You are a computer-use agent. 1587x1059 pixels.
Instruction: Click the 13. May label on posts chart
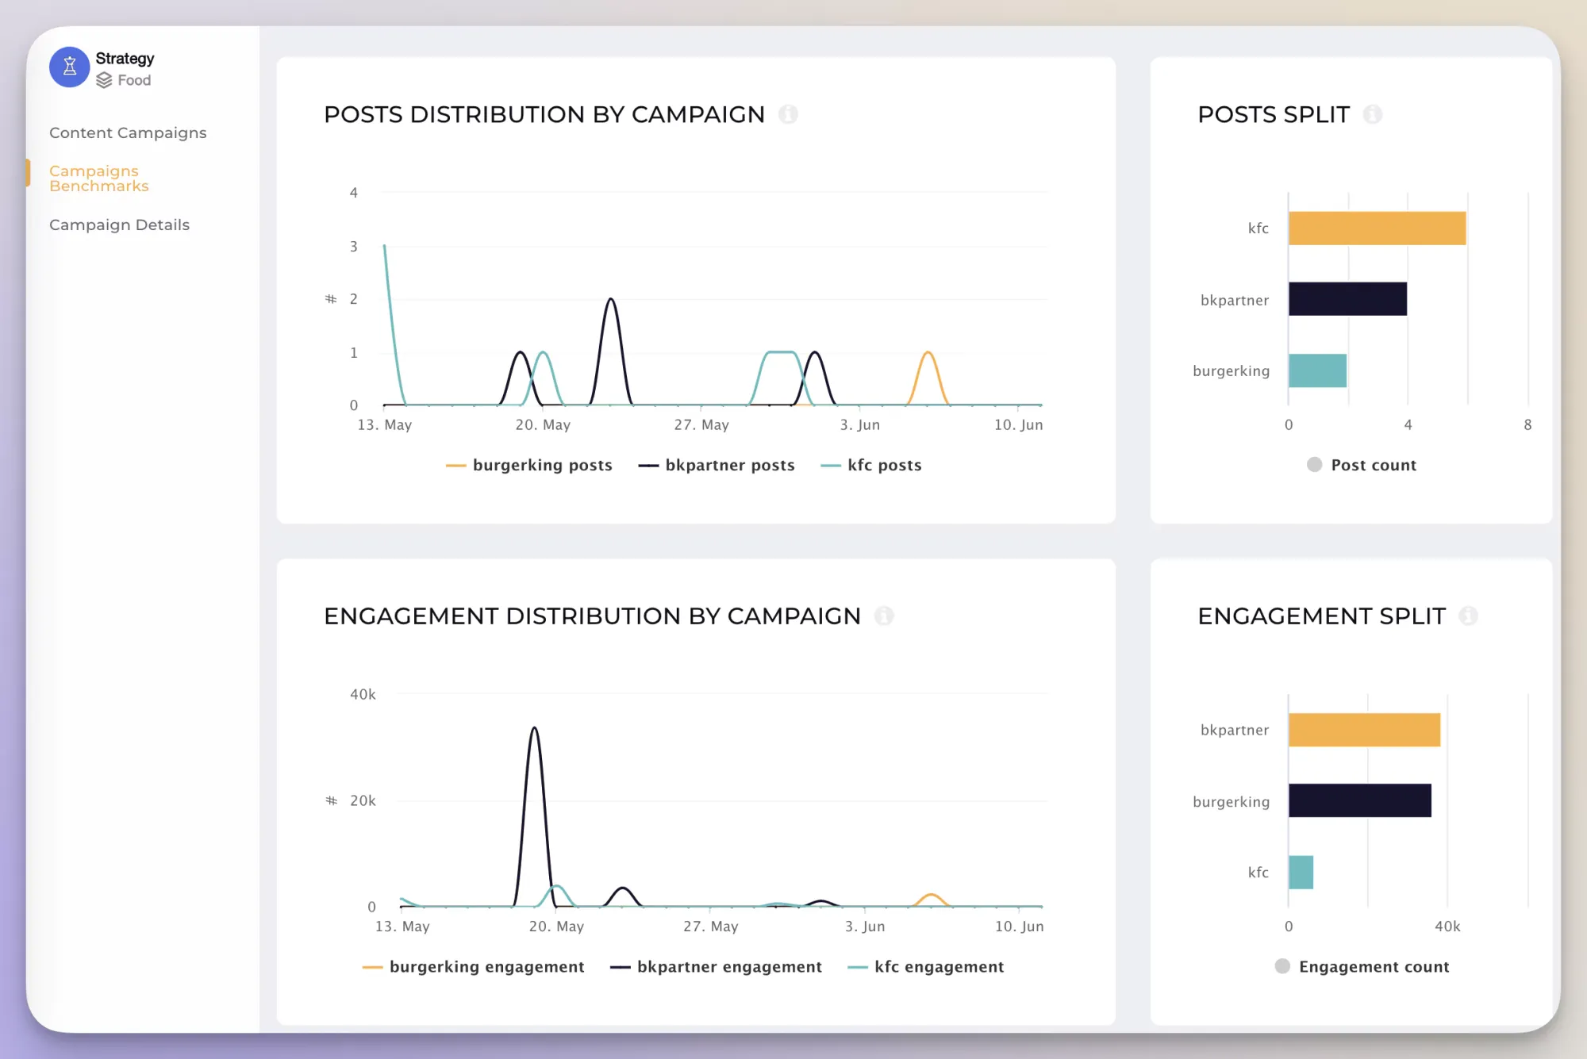[x=385, y=425]
